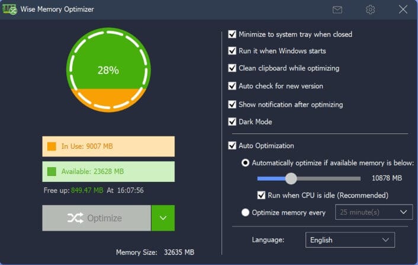The image size is (418, 265).
Task: Click the green Available square icon
Action: coord(52,171)
